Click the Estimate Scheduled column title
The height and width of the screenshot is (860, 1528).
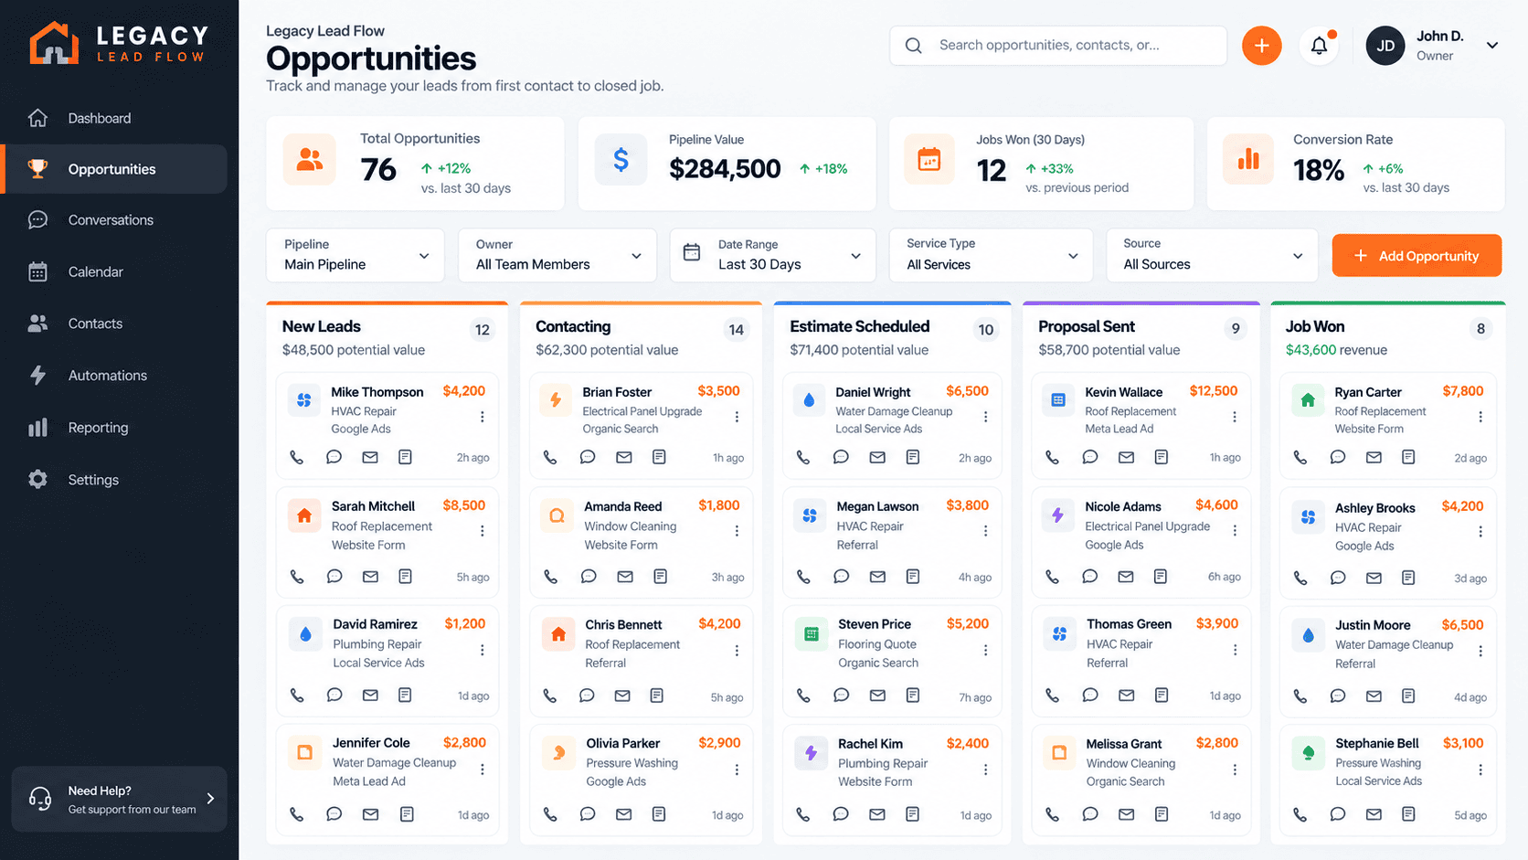pos(859,326)
